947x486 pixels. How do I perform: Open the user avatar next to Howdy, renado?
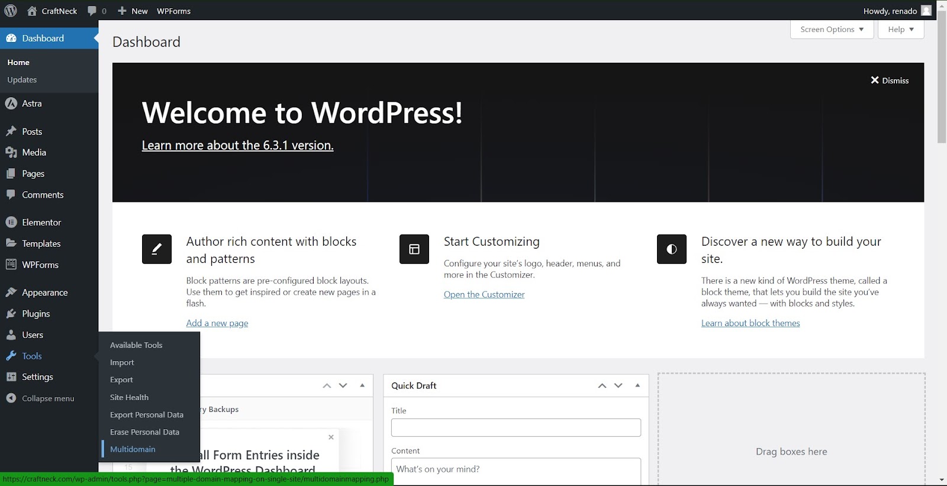coord(926,11)
